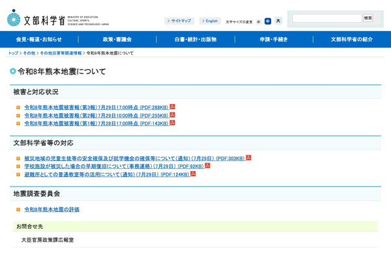Screen dimensions: 391x260
Task: Go to その他災害等関連情報 breadcrumb
Action: click(61, 53)
